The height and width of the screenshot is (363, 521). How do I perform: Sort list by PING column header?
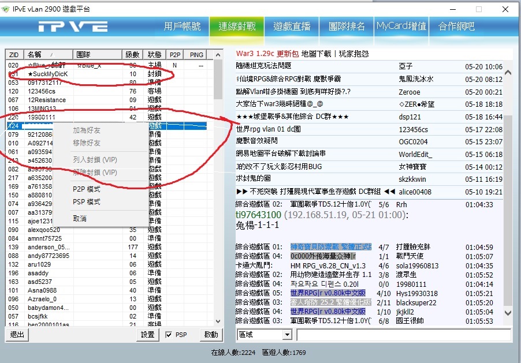(x=196, y=54)
